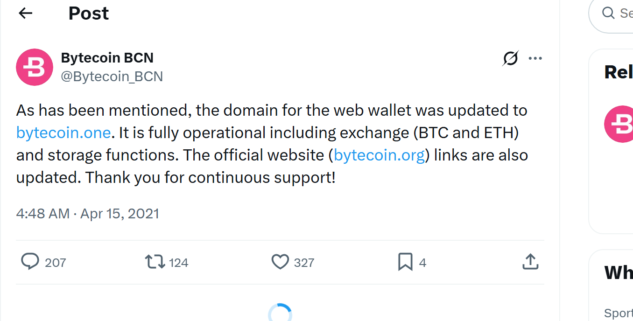The width and height of the screenshot is (633, 321).
Task: Open the Bytecoin BCN profile avatar
Action: point(35,67)
